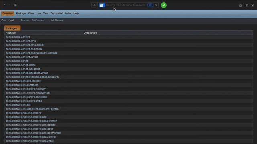Open the blue docset selector dropdown
Viewport: 257px width, 144px height.
[102, 5]
